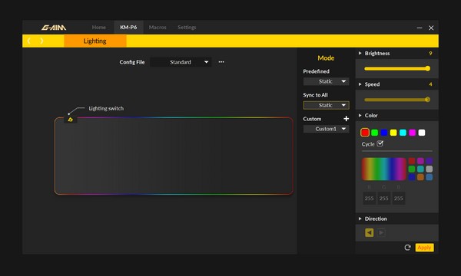461x276 pixels.
Task: Click the R value input field
Action: [369, 199]
